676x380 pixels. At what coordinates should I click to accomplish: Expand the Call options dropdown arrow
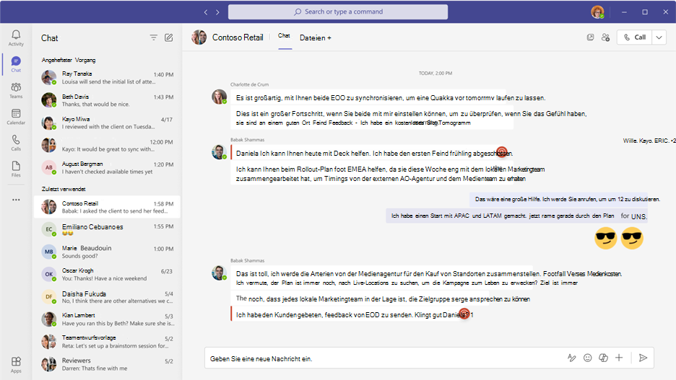659,37
